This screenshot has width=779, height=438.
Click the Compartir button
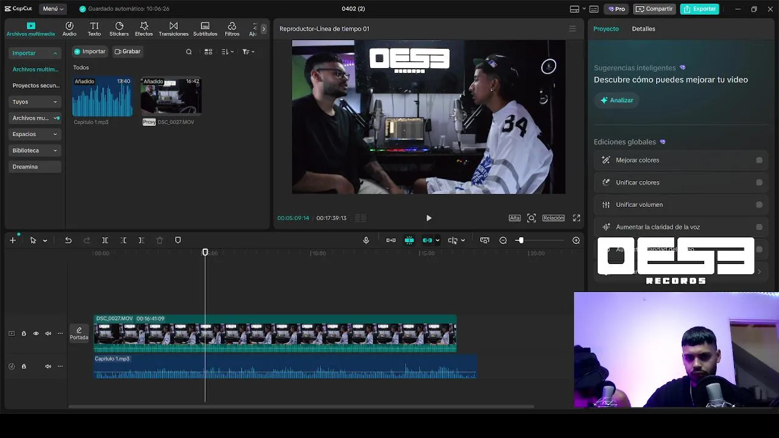pyautogui.click(x=654, y=9)
